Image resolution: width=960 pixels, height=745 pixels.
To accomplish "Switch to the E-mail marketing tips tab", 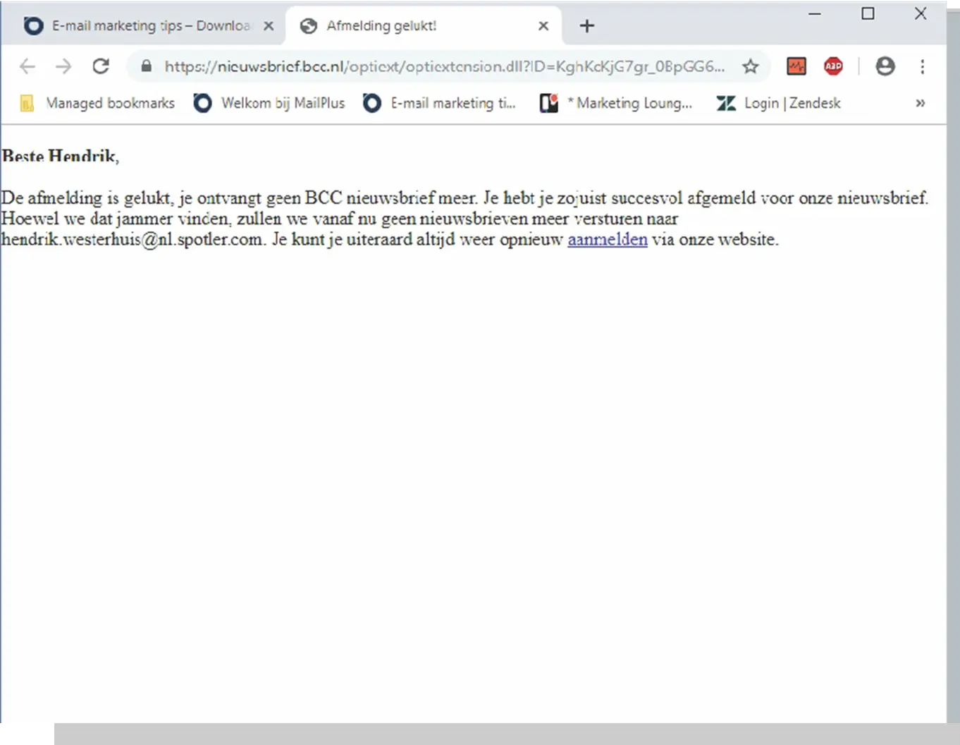I will pyautogui.click(x=141, y=26).
